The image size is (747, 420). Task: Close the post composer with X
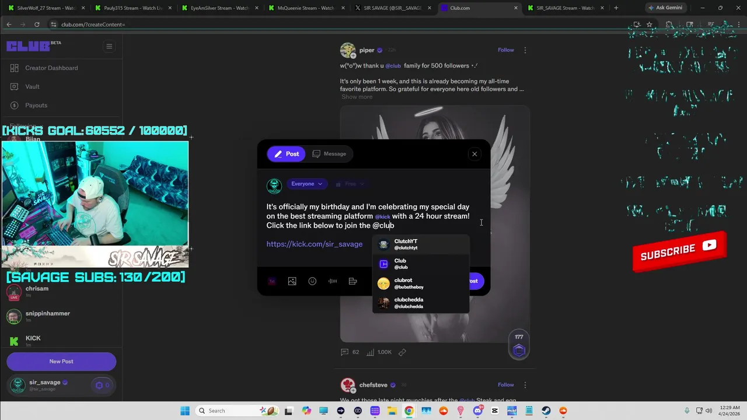474,154
